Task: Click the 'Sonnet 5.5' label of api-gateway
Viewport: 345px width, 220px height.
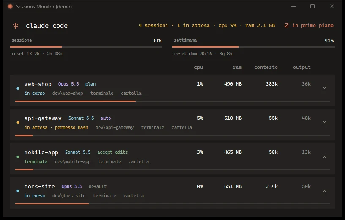Action: point(81,118)
